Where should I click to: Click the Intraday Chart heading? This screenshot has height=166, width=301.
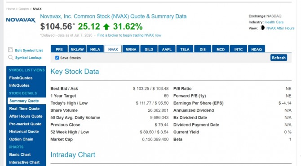[73, 155]
